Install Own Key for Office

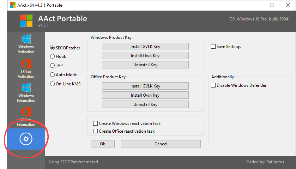(x=145, y=95)
